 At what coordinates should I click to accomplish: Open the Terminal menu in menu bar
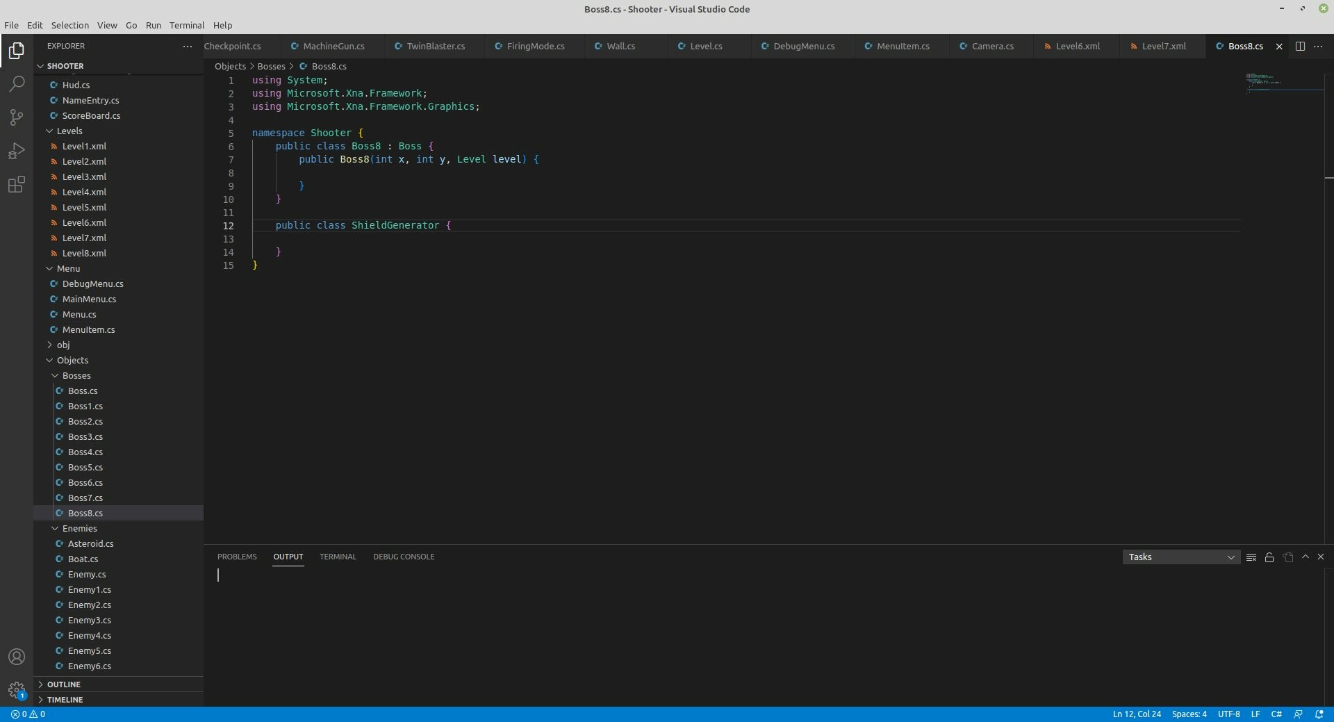[186, 25]
